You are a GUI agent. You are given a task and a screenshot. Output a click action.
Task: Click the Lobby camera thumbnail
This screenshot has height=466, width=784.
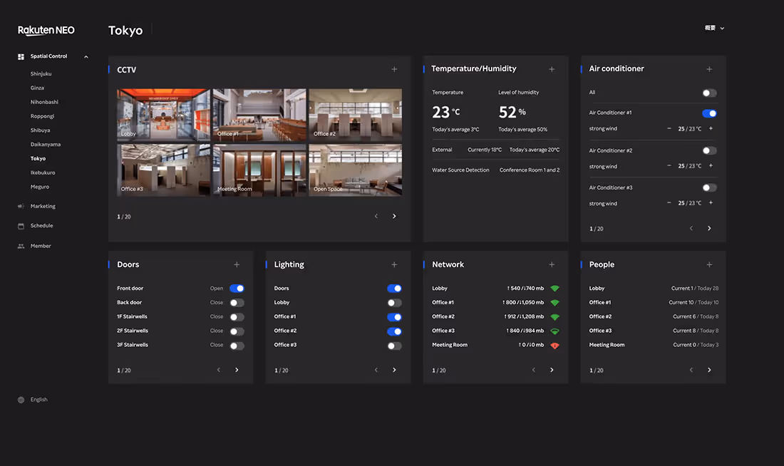163,114
